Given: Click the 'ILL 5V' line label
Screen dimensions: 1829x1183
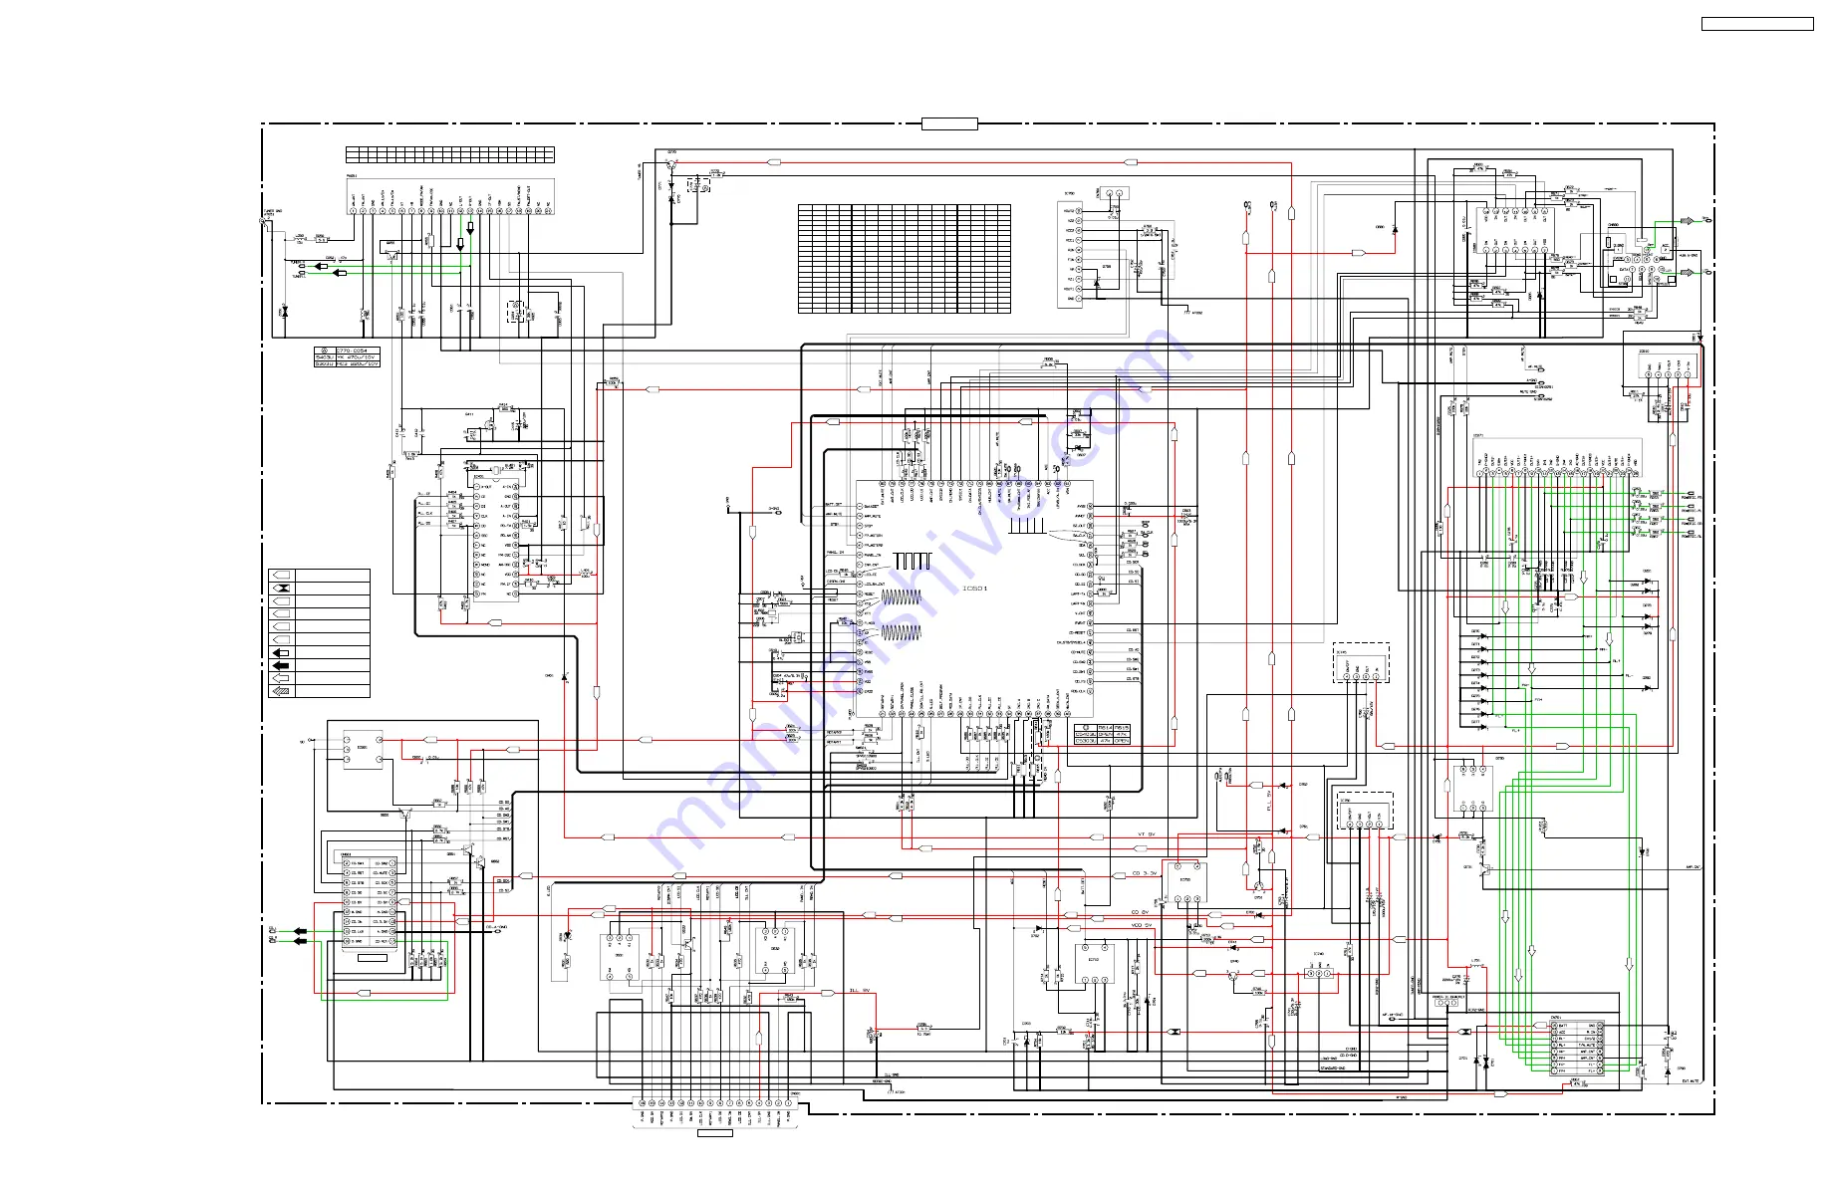Looking at the screenshot, I should point(860,991).
